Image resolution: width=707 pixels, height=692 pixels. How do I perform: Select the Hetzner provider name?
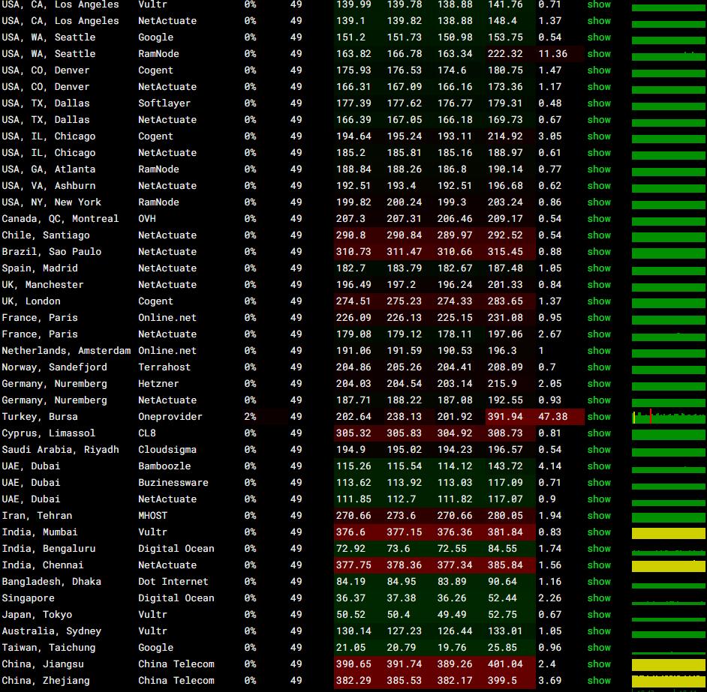pos(158,384)
